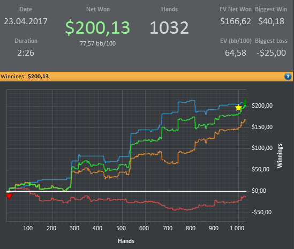294x249 pixels.
Task: Click the Date label
Action: click(26, 9)
